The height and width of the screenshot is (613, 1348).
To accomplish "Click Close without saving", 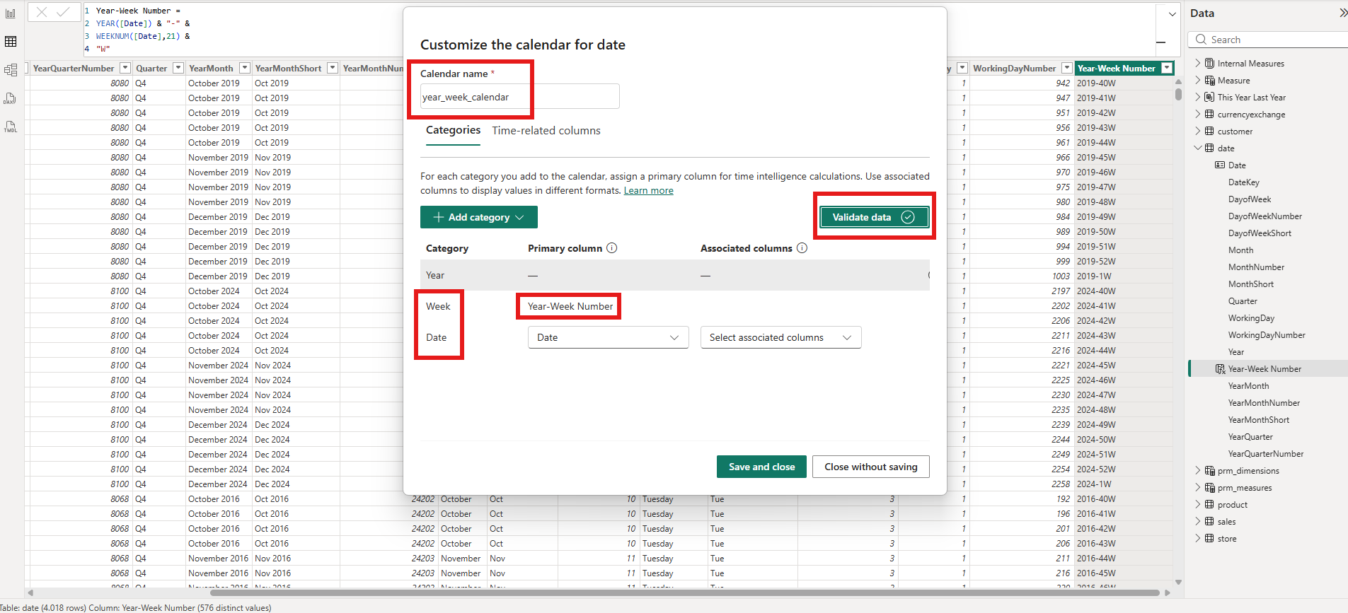I will click(870, 467).
